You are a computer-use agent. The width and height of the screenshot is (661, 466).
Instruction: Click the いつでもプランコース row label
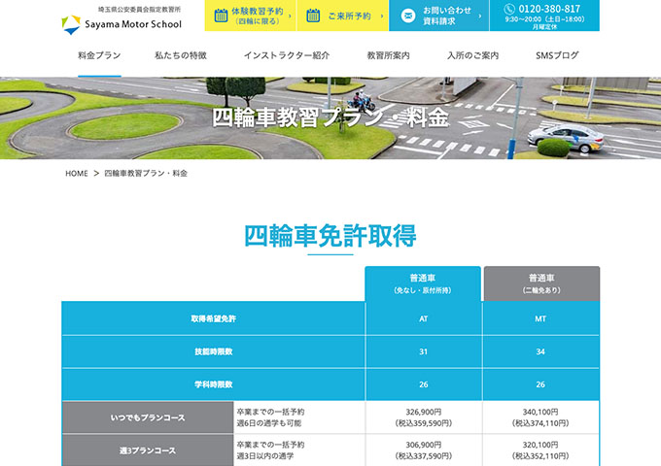pyautogui.click(x=148, y=417)
